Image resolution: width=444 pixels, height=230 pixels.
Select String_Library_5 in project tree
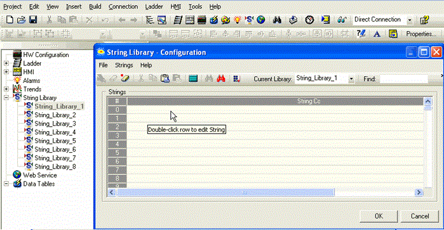pos(55,141)
